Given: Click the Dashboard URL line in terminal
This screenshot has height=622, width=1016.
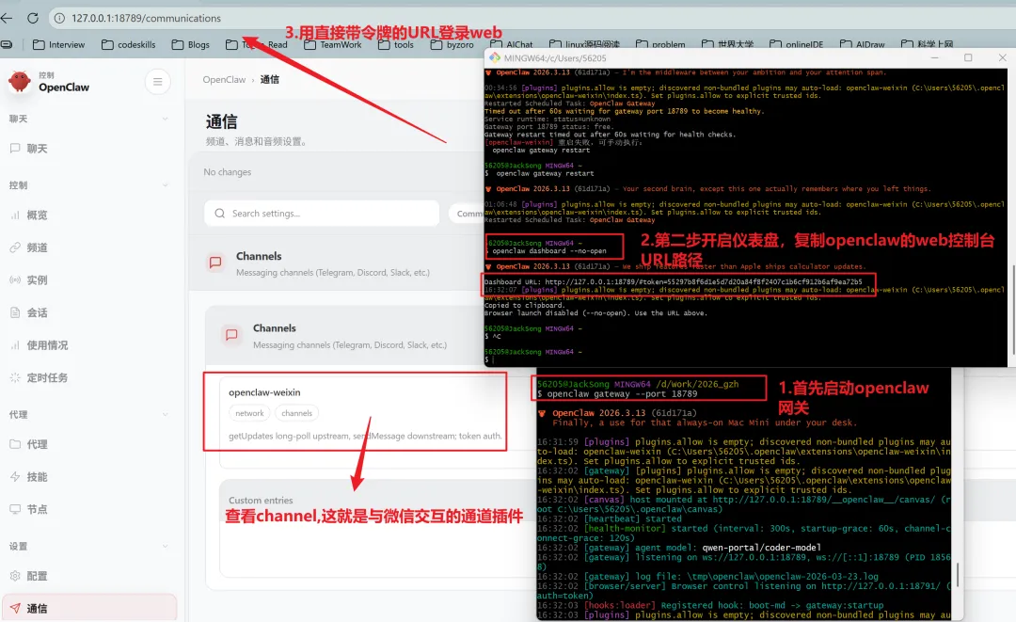Looking at the screenshot, I should (x=674, y=282).
